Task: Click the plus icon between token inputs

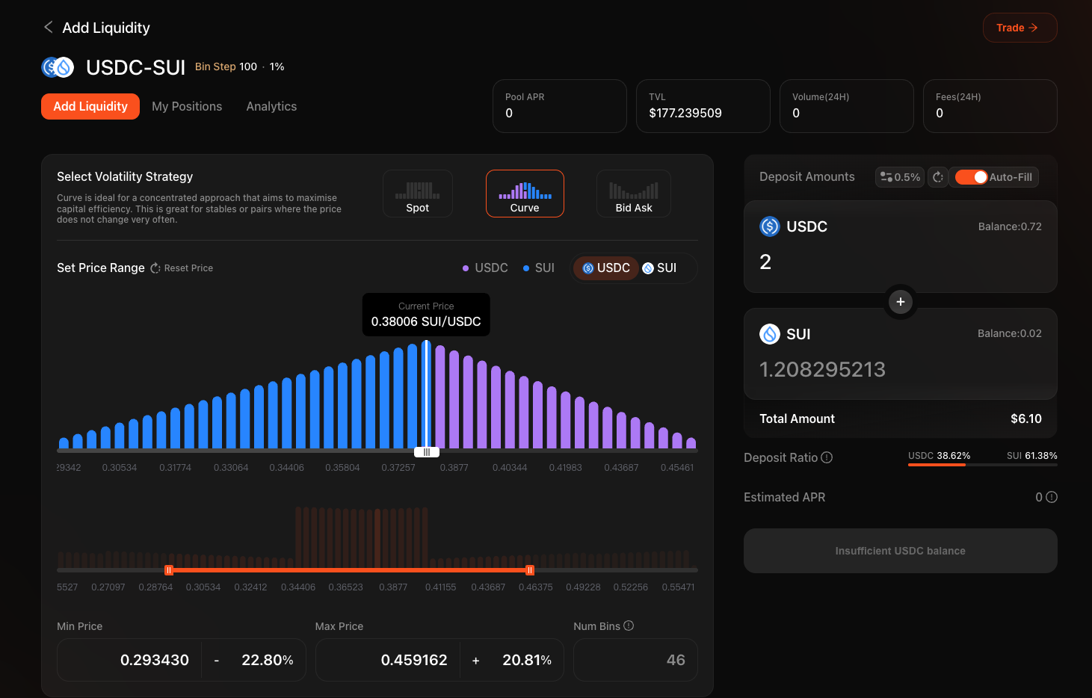Action: [x=901, y=302]
